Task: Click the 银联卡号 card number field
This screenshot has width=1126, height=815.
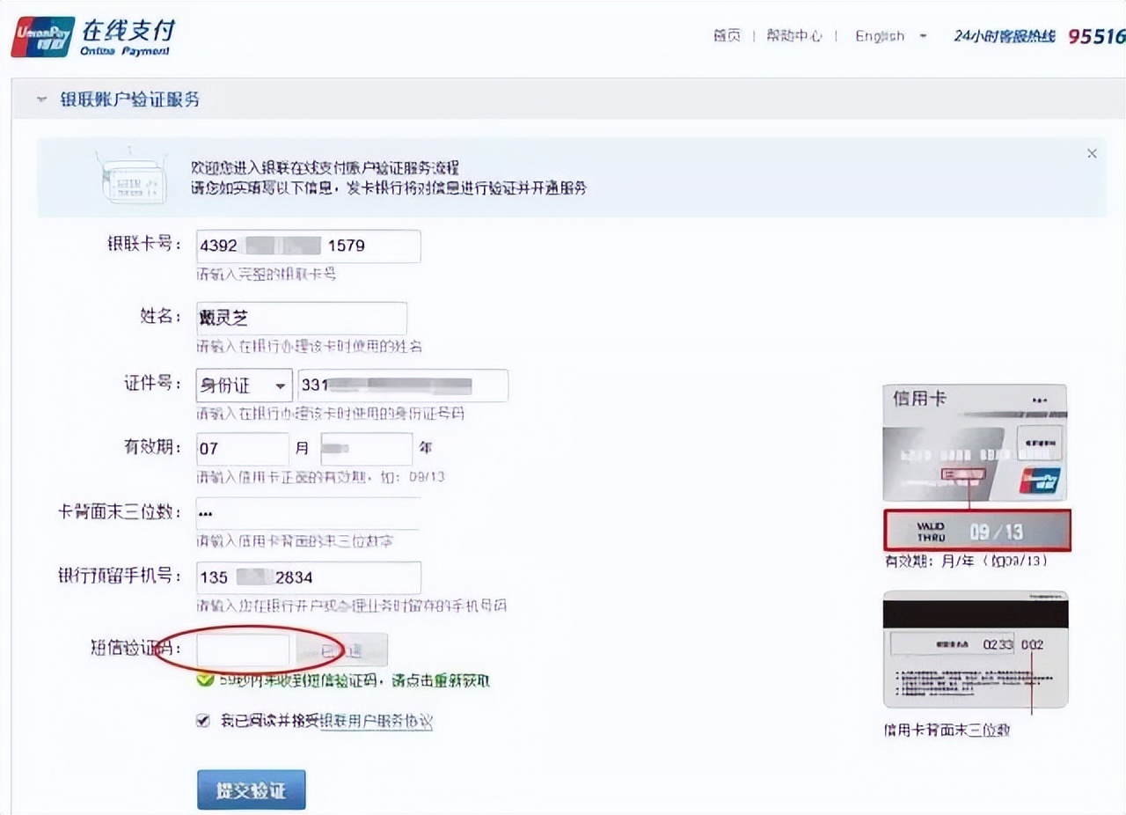Action: [x=308, y=246]
